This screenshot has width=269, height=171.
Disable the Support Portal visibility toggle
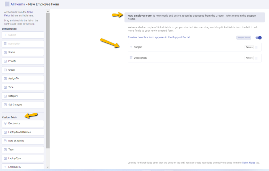[x=258, y=38]
